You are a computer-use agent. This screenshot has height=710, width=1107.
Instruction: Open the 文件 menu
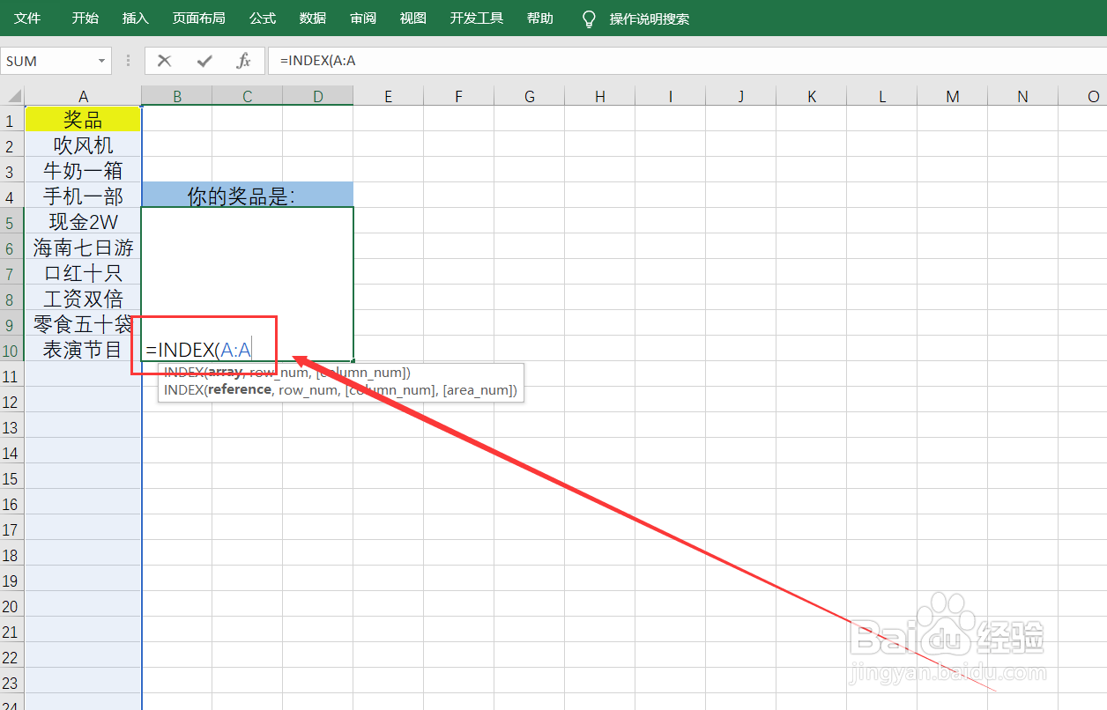[x=27, y=18]
